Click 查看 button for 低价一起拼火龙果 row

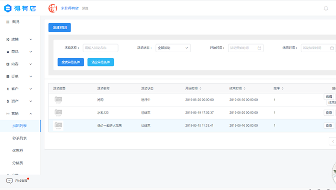point(329,125)
